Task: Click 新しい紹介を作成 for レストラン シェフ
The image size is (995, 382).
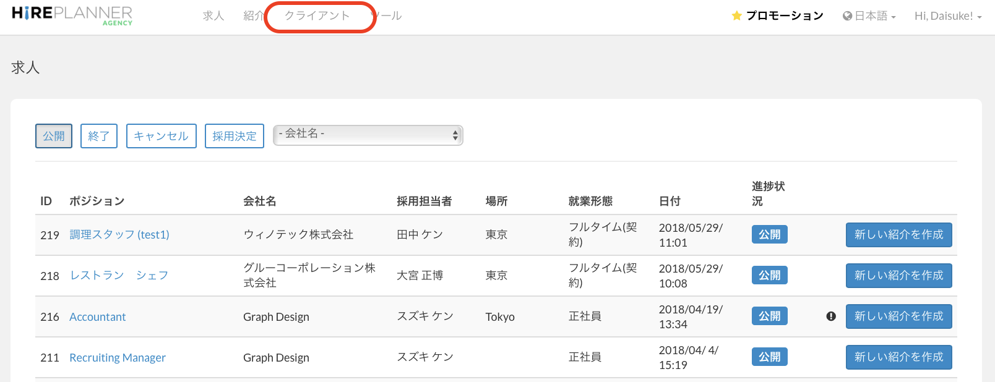Action: pyautogui.click(x=898, y=276)
